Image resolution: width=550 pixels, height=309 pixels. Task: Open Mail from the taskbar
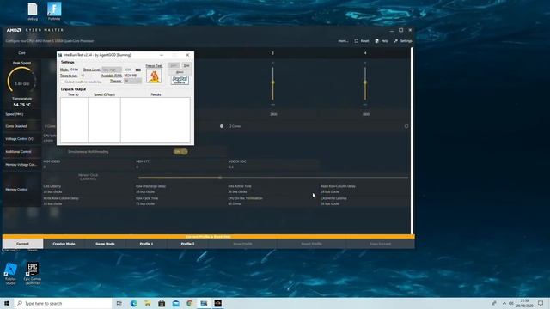tap(175, 303)
